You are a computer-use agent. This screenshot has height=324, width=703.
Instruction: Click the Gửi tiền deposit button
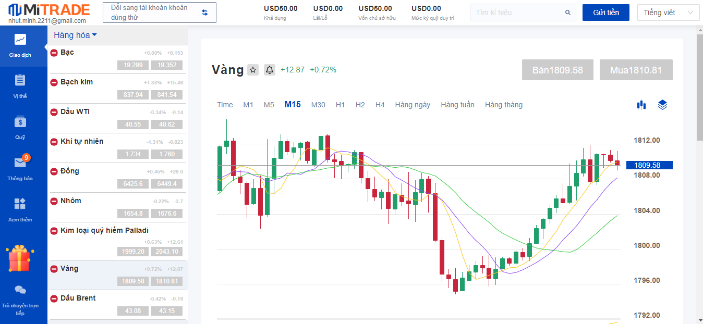click(605, 13)
